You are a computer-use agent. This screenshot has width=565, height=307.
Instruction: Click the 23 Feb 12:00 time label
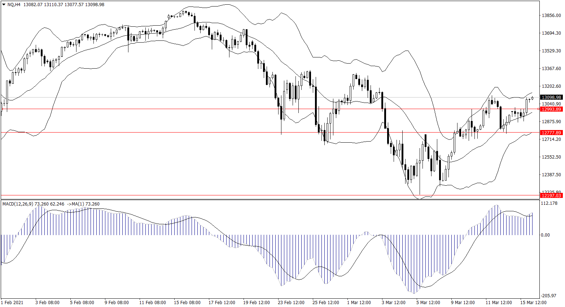(x=291, y=303)
